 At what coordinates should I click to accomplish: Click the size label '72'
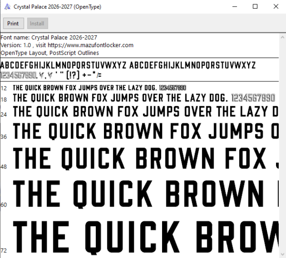4,250
